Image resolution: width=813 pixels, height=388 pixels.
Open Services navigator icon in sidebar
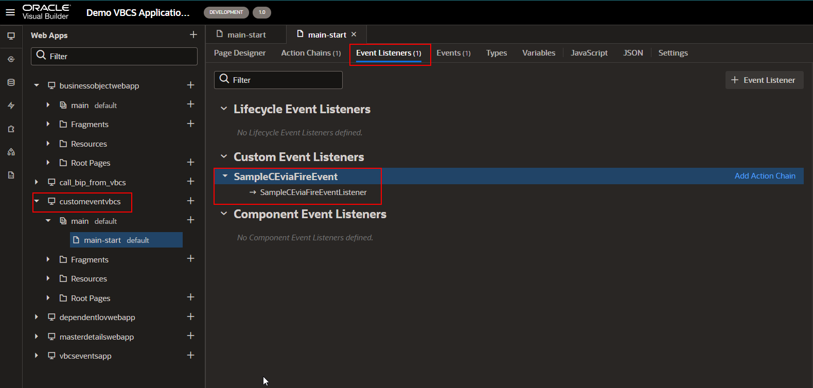tap(11, 59)
